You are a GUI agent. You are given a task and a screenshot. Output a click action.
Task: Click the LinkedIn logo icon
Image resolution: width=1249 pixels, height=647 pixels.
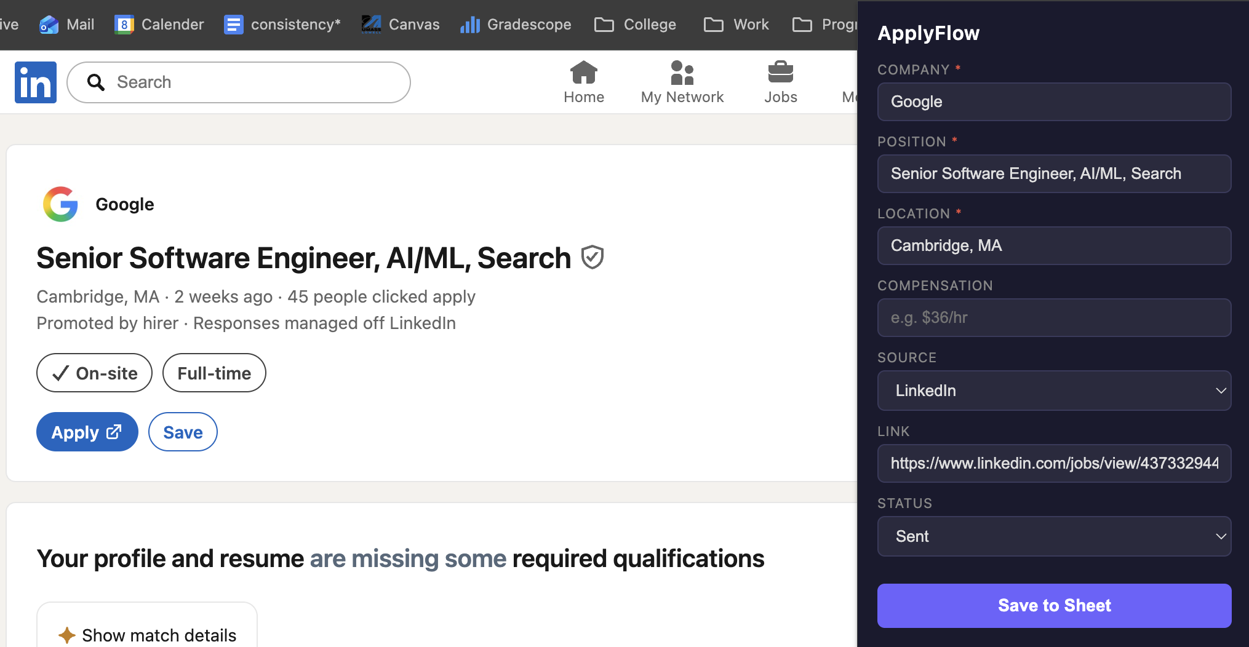point(36,82)
